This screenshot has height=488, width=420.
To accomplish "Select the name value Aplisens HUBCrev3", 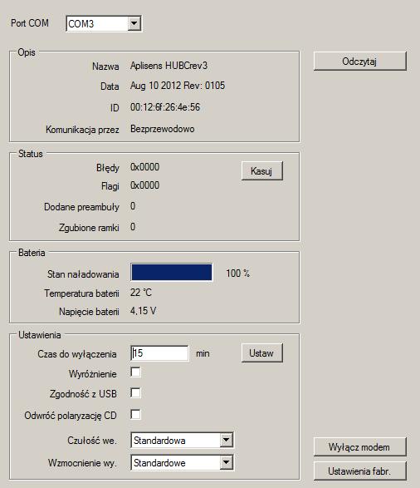I will 168,66.
